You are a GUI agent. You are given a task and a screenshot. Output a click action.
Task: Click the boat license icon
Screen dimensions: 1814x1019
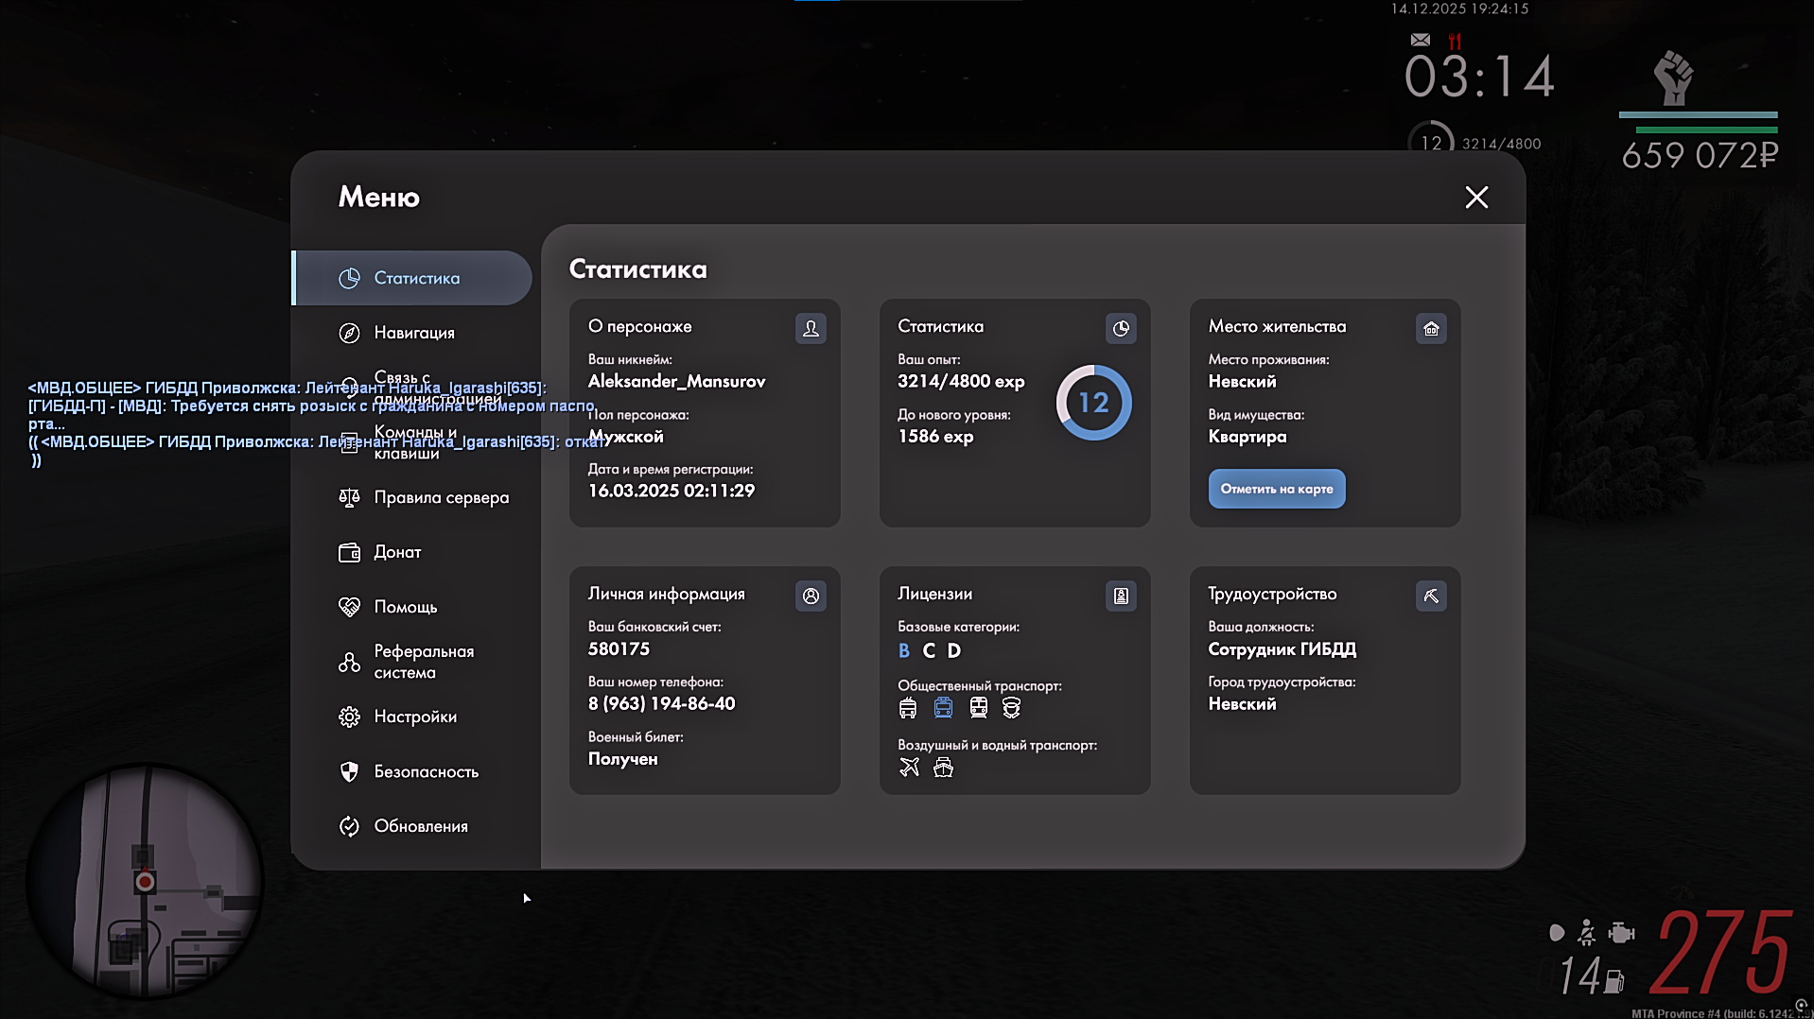(x=943, y=767)
